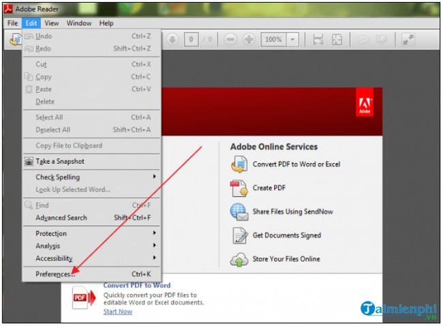Click the fit one full page icon
Viewport: 443px width, 326px height.
[x=337, y=40]
